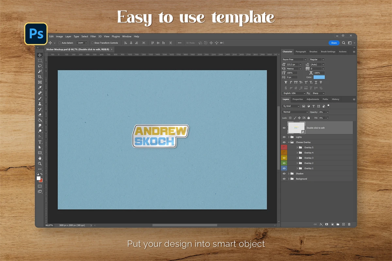Click the delete layer trash icon

coord(349,224)
